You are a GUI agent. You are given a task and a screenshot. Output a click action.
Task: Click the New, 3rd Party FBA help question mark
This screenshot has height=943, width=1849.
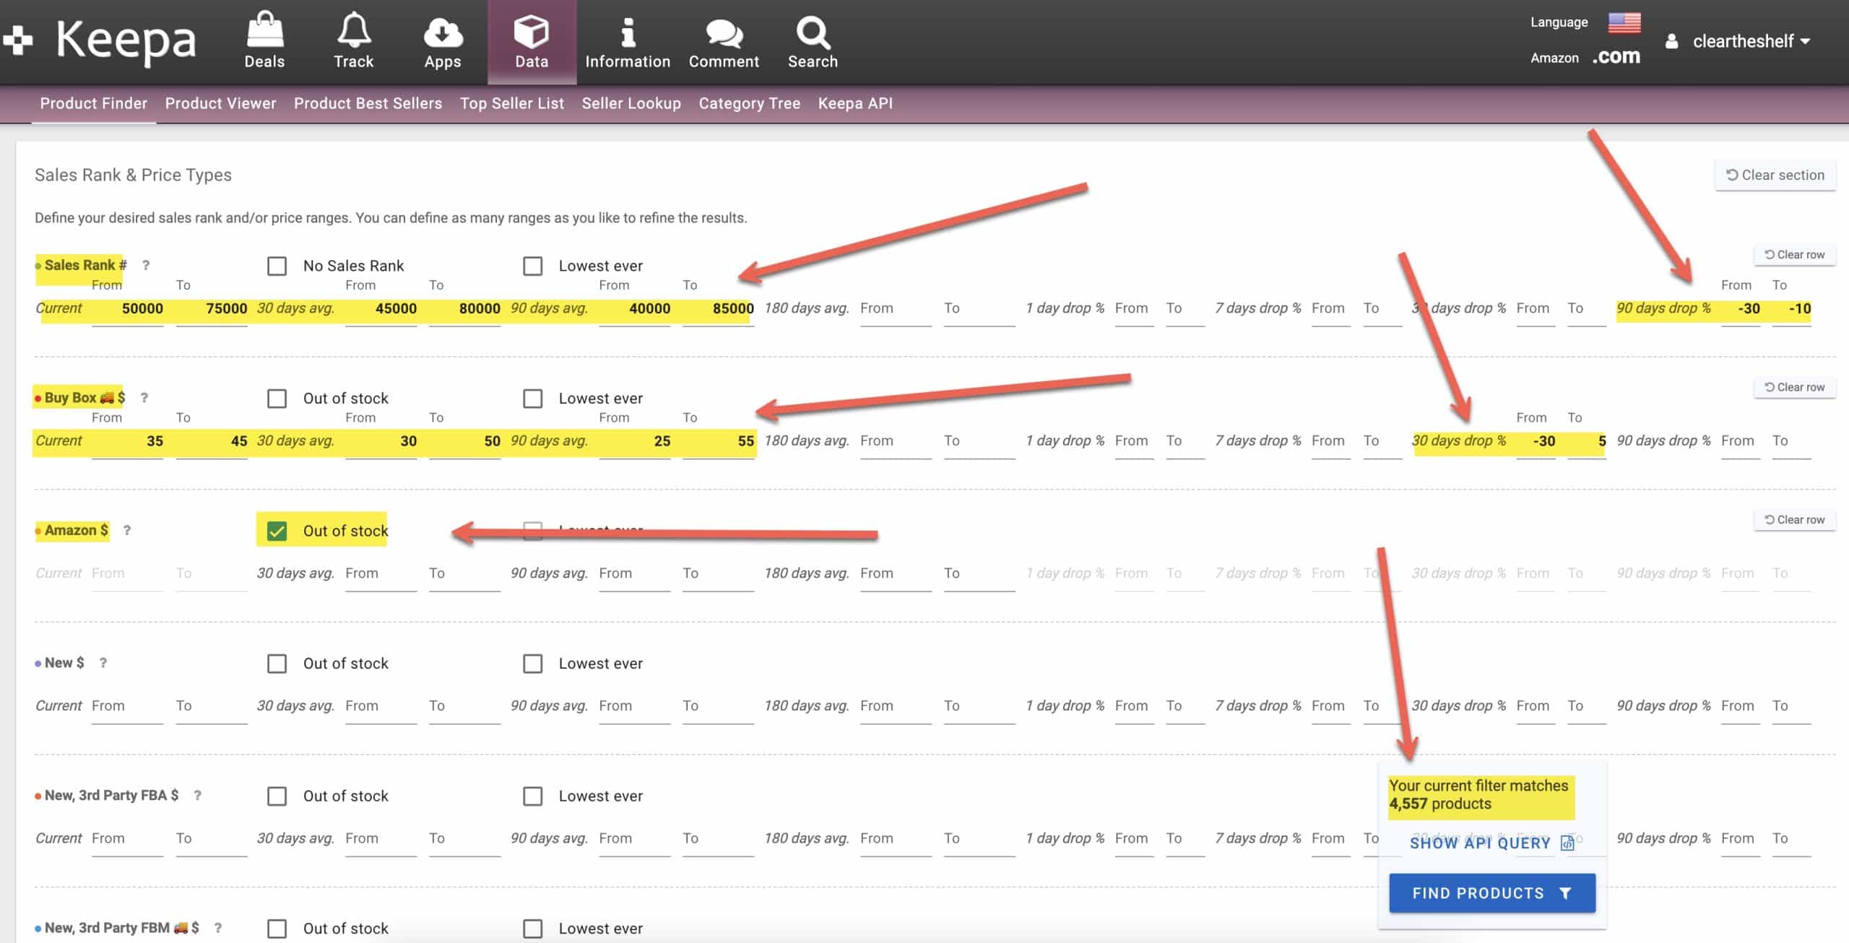197,795
